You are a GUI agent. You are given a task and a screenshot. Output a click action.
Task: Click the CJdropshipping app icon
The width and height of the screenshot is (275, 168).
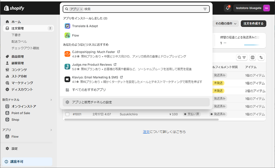(67, 54)
